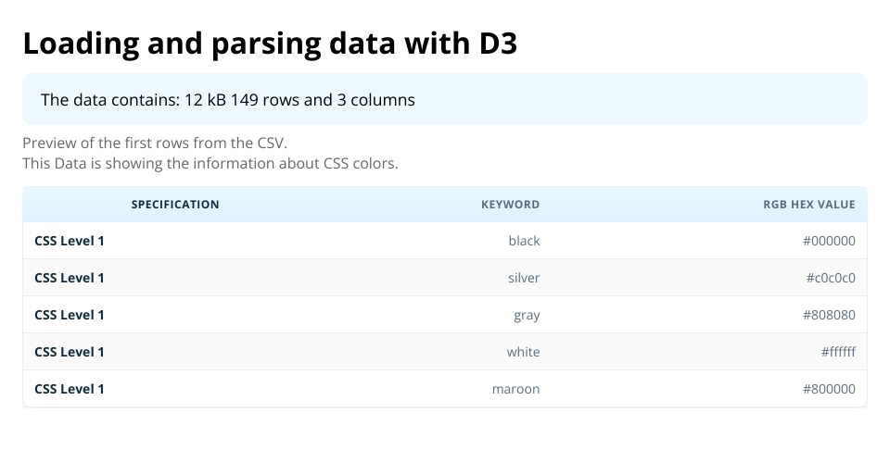Click 'CSS Level 1' in the maroon row
890x463 pixels.
[x=70, y=389]
